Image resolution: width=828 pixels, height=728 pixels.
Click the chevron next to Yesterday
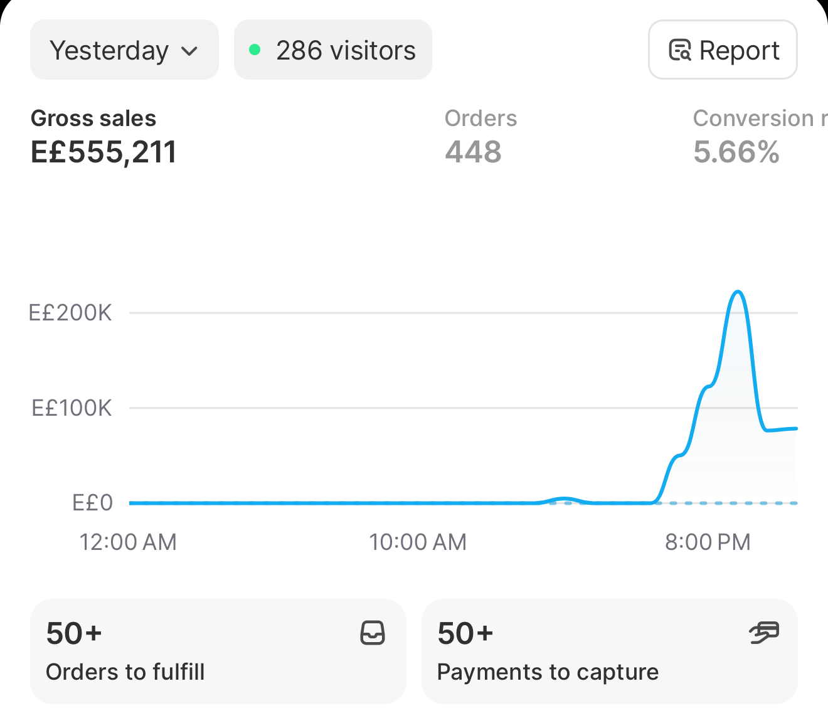tap(189, 51)
